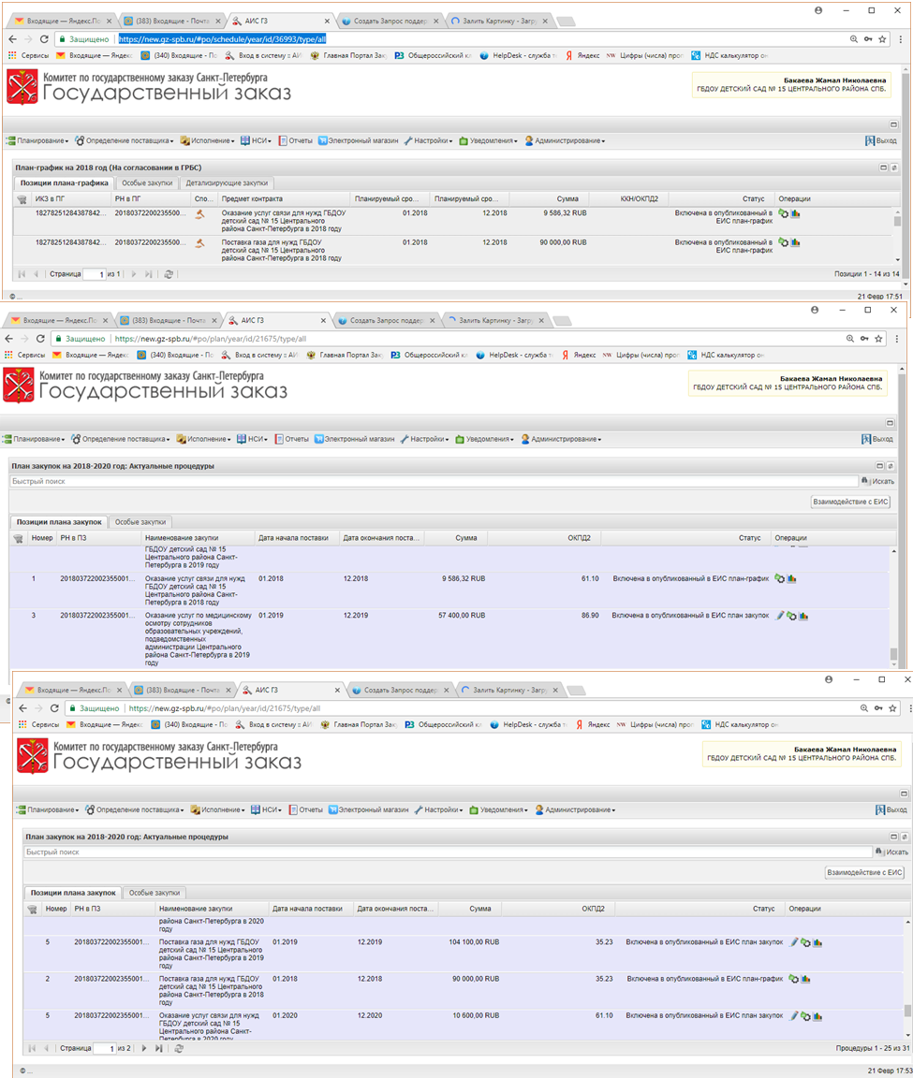Go to next page in bottom window's pagination
The height and width of the screenshot is (1078, 913).
[144, 1048]
